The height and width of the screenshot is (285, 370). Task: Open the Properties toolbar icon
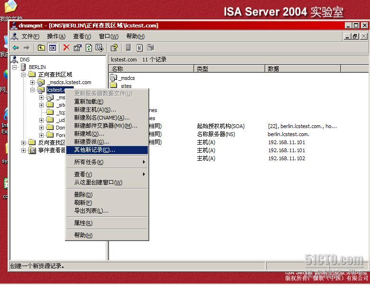(x=77, y=48)
